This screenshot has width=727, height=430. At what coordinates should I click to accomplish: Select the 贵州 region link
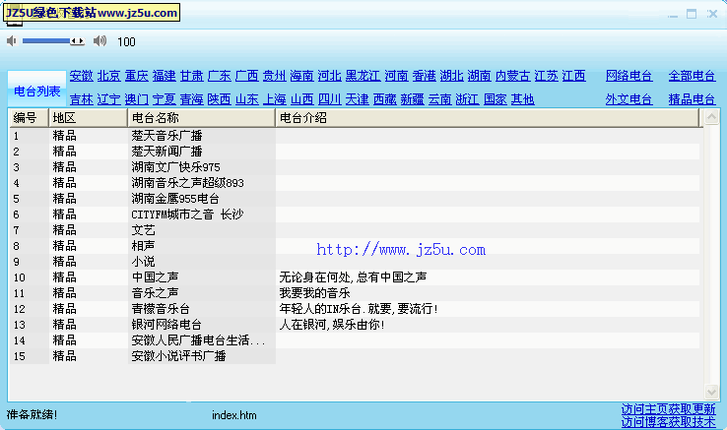tap(275, 76)
